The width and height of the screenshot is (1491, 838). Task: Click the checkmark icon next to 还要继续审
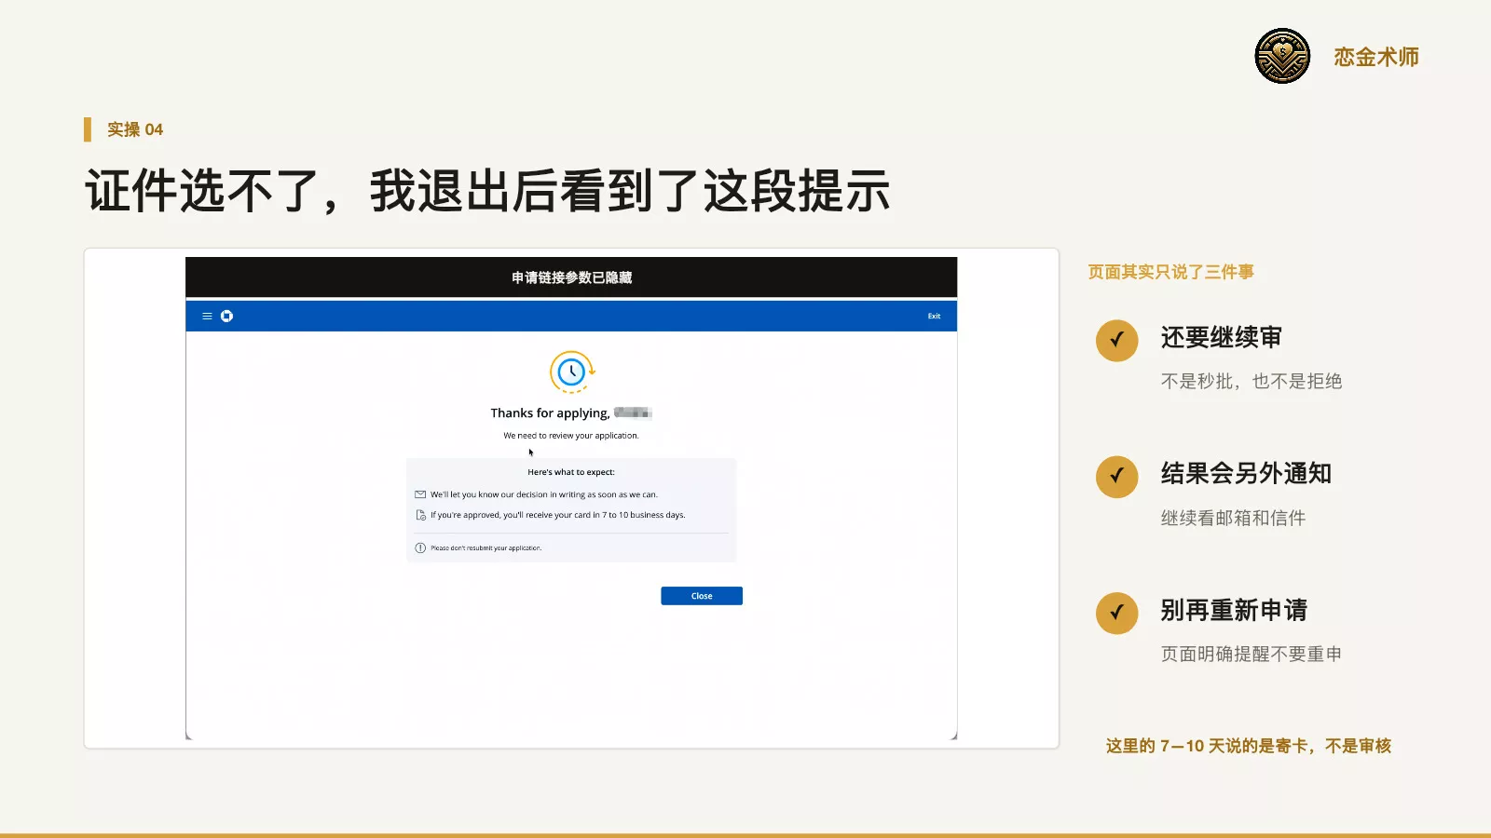click(x=1116, y=341)
